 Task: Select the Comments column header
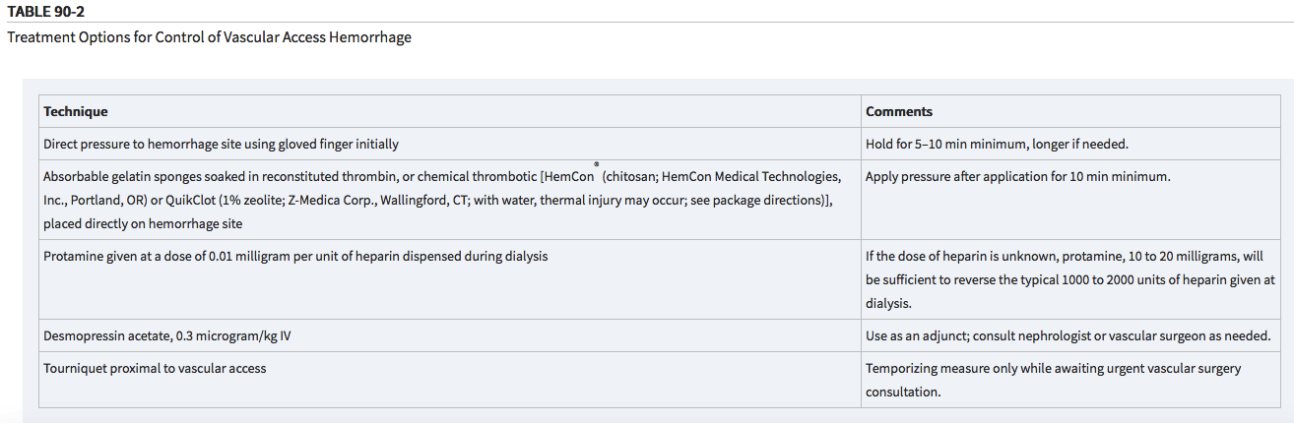tap(899, 111)
